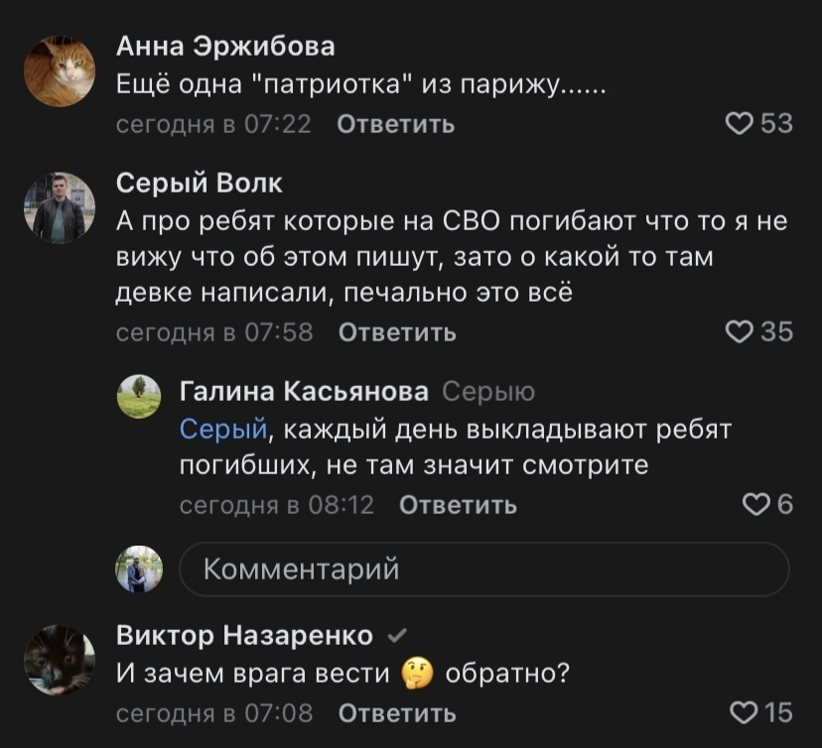Click the blue Серый mention link
This screenshot has height=748, width=822.
pyautogui.click(x=223, y=429)
